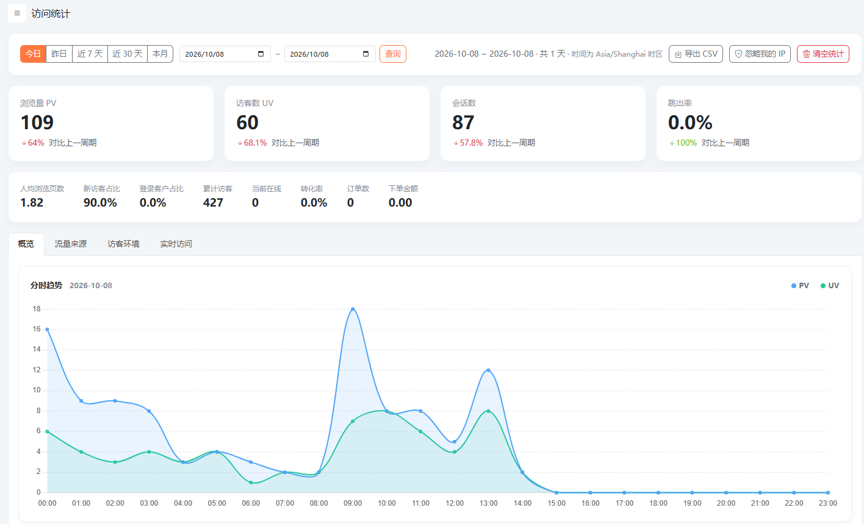
Task: Click the Asia/Shanghai timezone summary text
Action: pyautogui.click(x=617, y=54)
